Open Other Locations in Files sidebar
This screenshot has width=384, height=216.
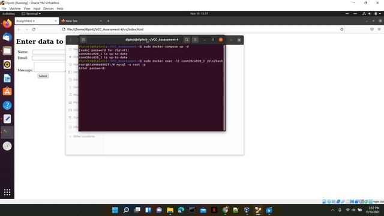click(84, 136)
